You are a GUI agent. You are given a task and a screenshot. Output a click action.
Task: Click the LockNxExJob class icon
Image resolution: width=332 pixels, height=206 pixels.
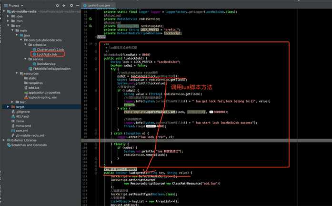[34, 54]
